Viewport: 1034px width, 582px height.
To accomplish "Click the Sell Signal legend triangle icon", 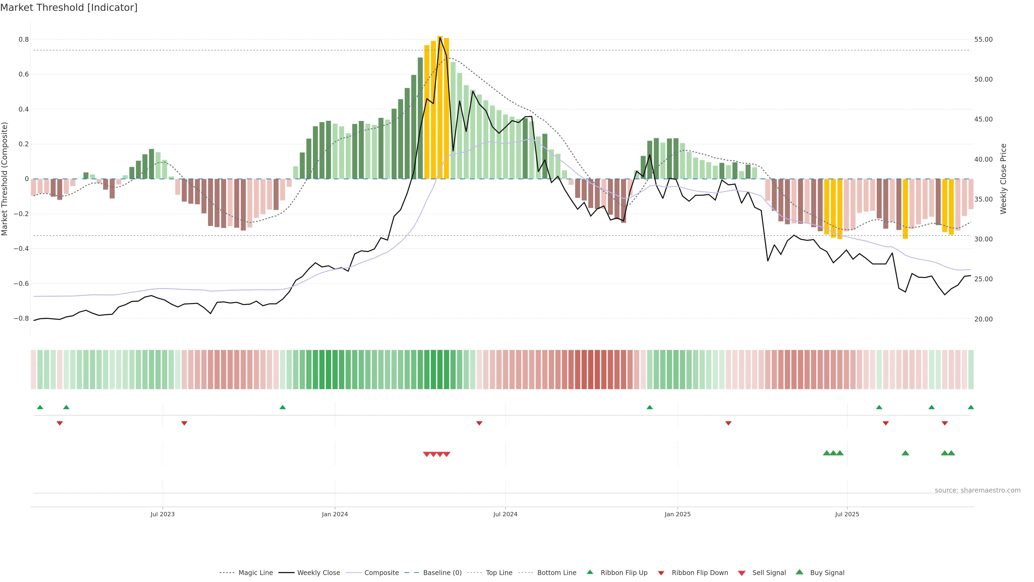I will coord(742,573).
